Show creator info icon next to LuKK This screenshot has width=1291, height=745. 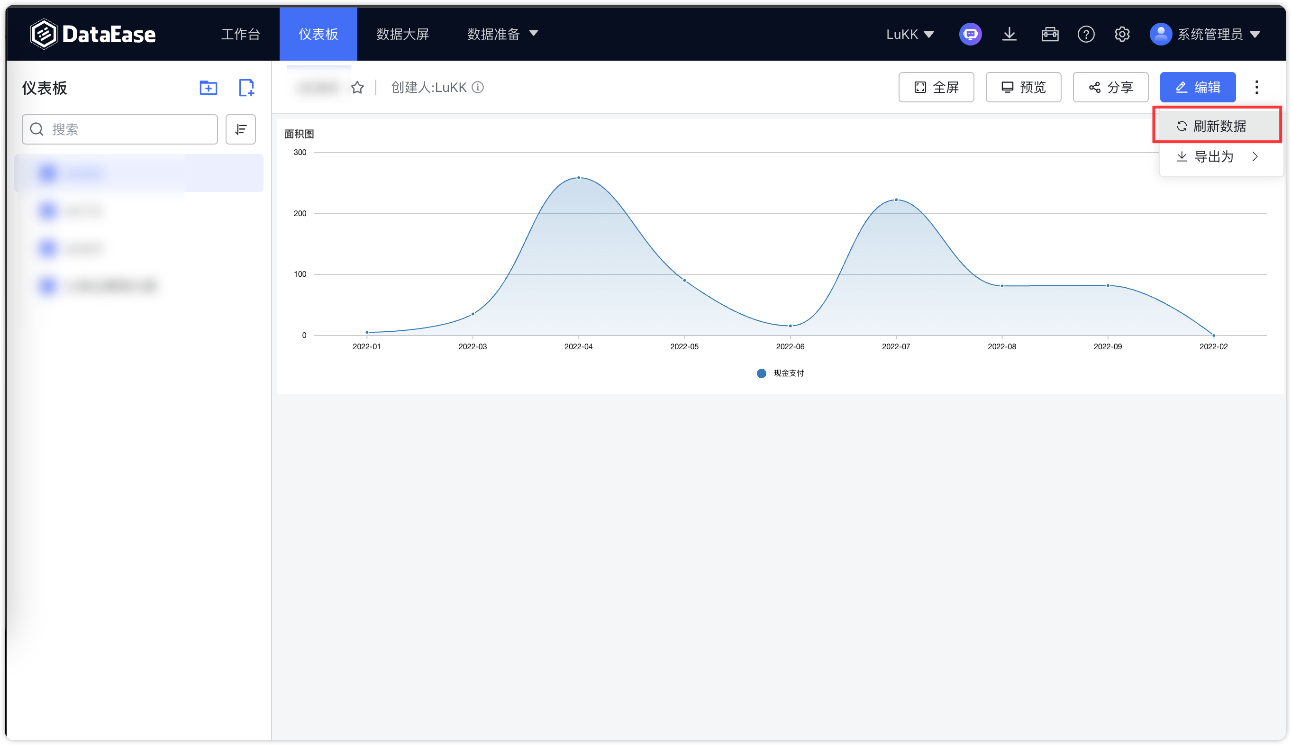[477, 88]
